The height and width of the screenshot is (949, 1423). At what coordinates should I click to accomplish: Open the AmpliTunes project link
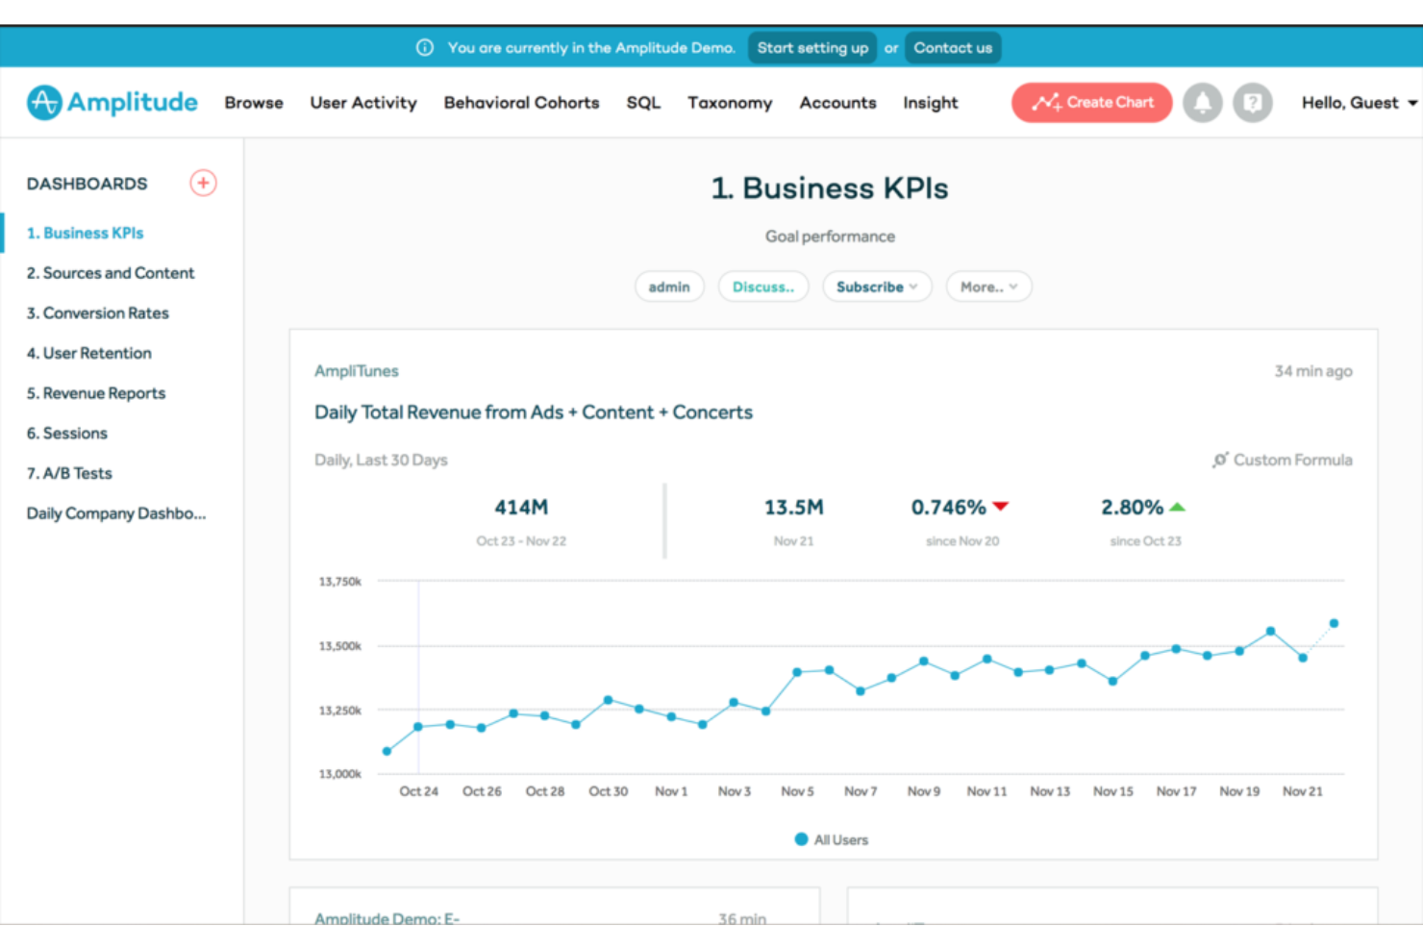[x=356, y=371]
